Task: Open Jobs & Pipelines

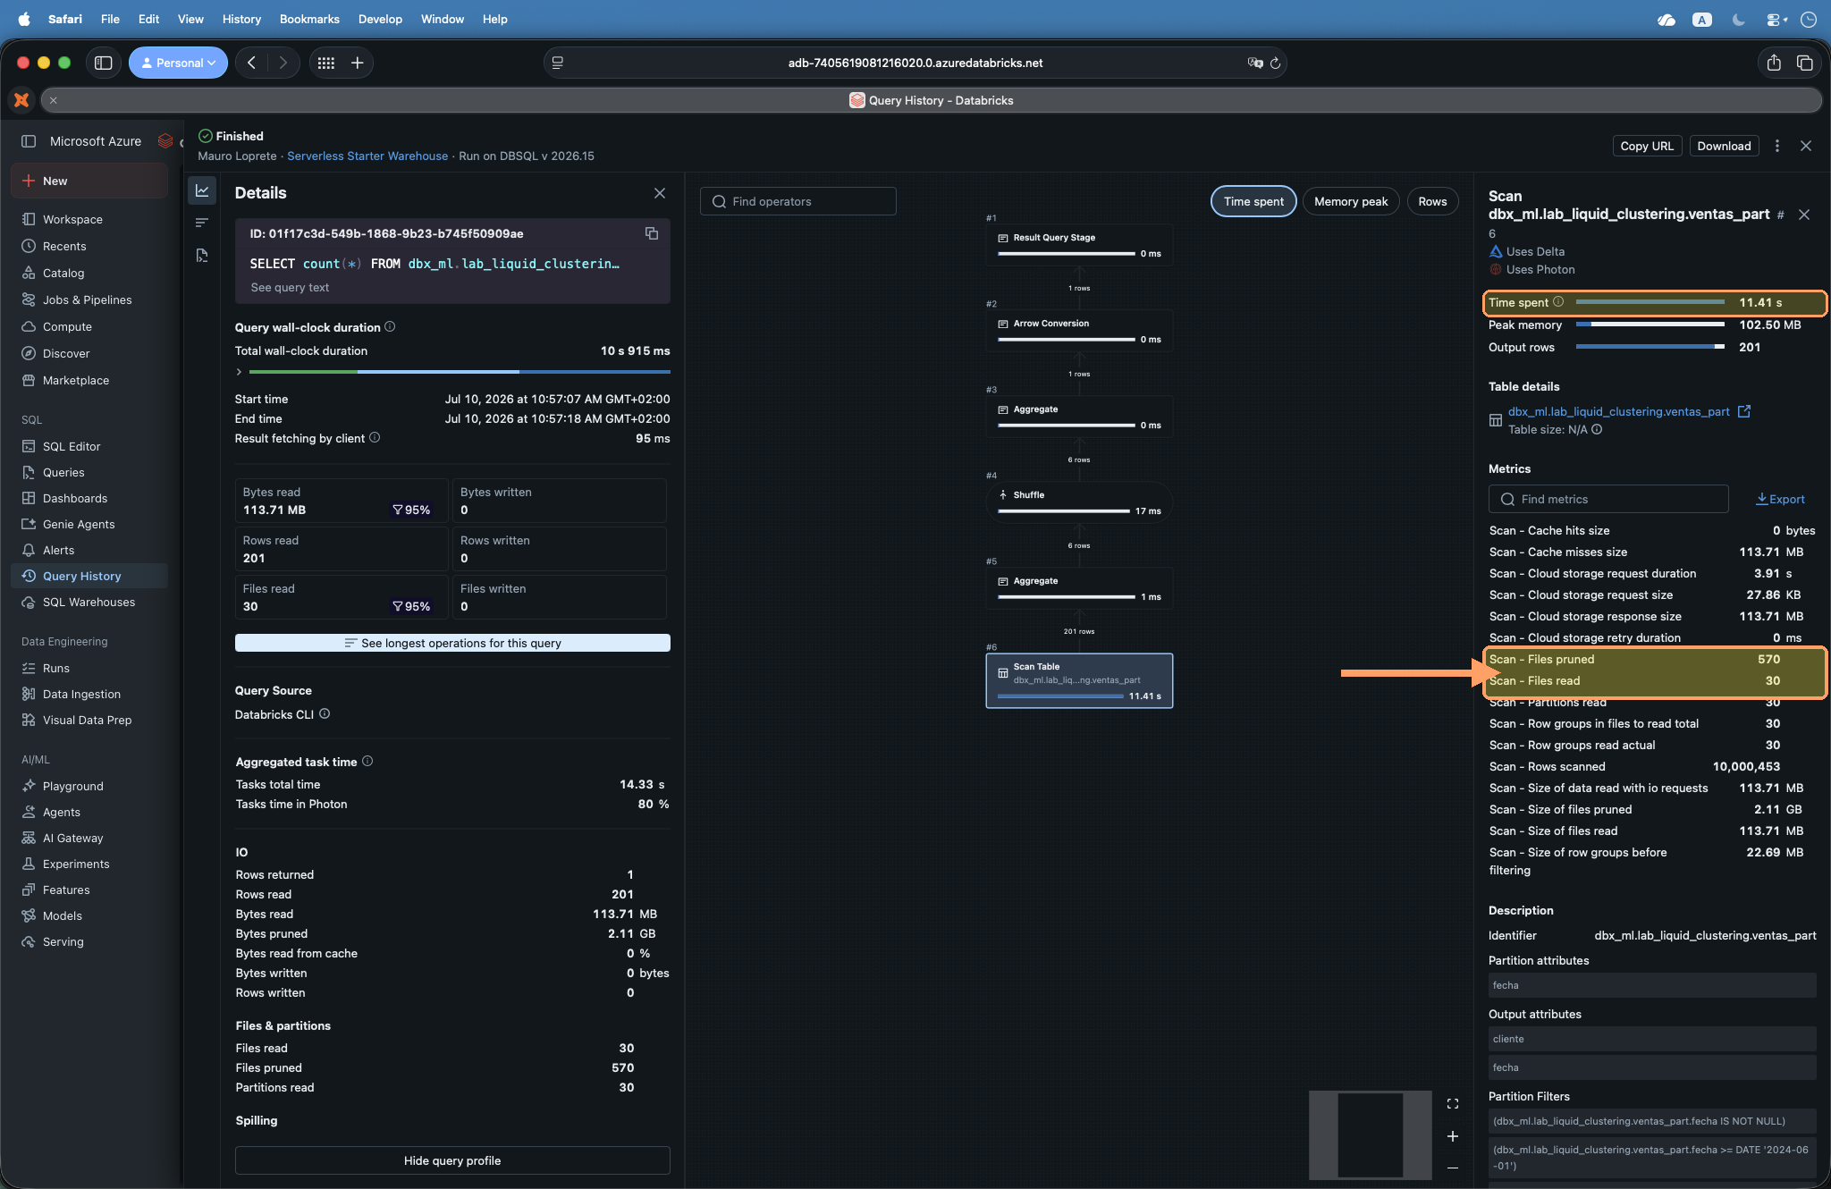Action: pos(87,299)
